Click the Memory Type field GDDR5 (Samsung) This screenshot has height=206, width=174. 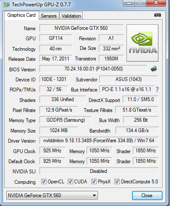click(66, 120)
